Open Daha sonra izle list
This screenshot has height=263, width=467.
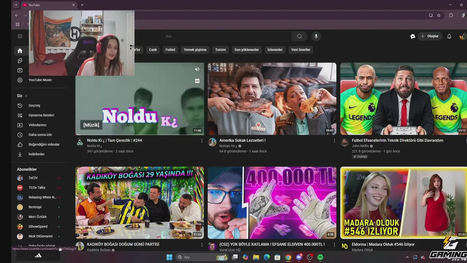point(40,135)
